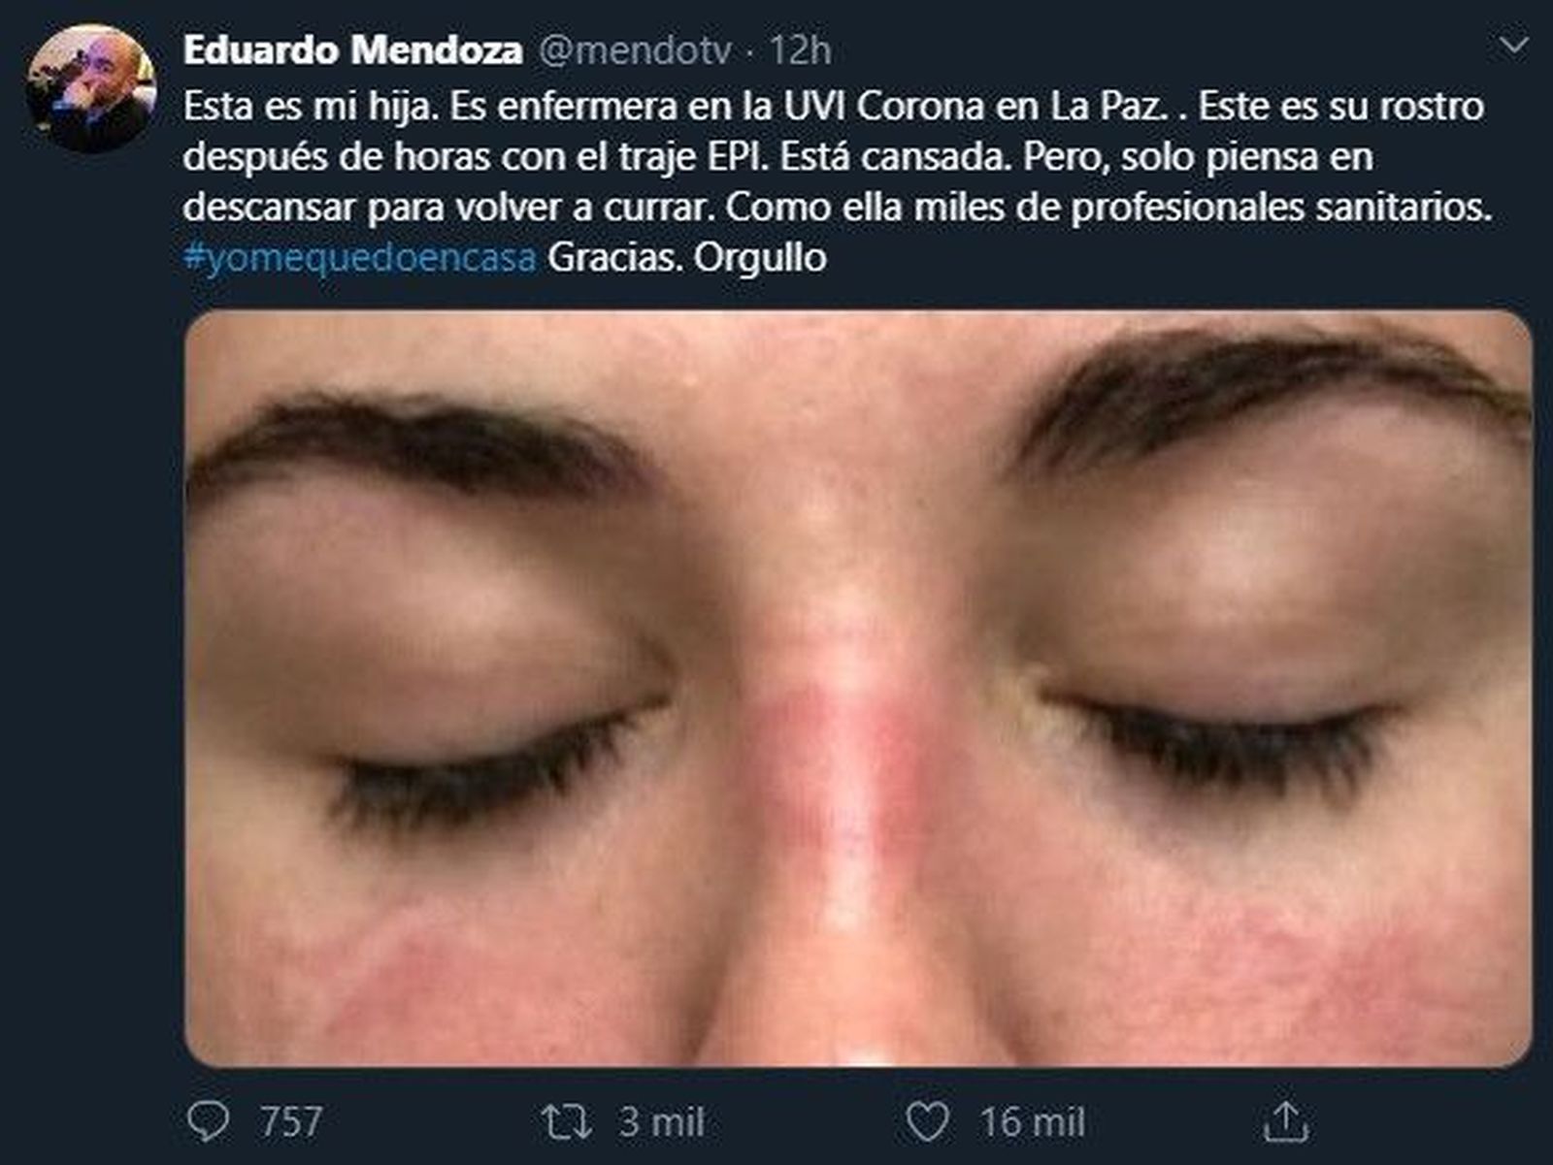Expand the tweet options chevron menu
Image resolution: width=1553 pixels, height=1165 pixels.
coord(1513,46)
